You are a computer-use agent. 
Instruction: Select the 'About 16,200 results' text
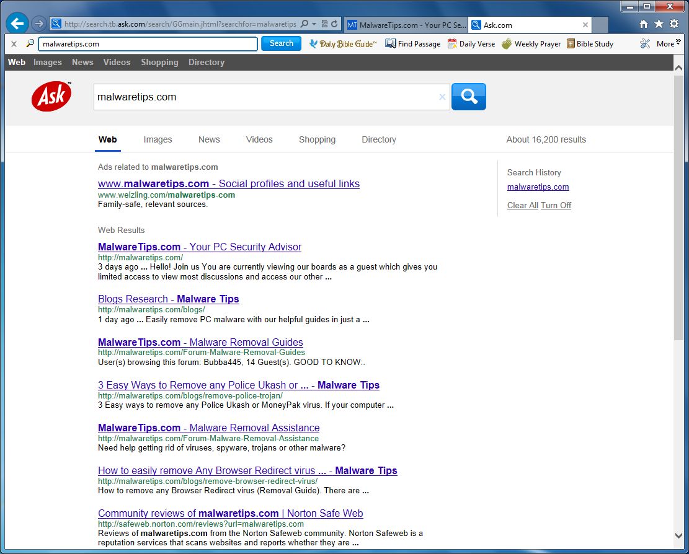pyautogui.click(x=546, y=139)
